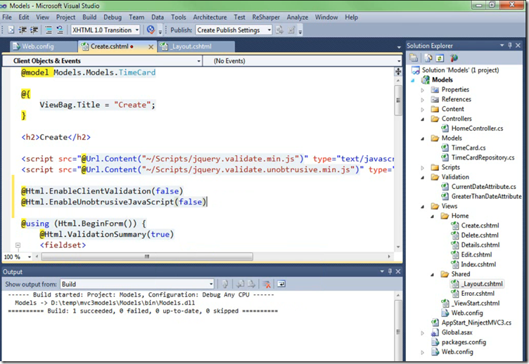Open the XHTML 1.0 Transition schema dropdown
The width and height of the screenshot is (529, 364).
pos(137,30)
